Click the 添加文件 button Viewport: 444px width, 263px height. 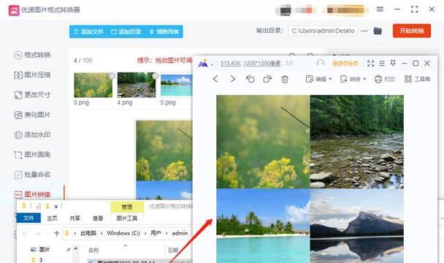(88, 31)
